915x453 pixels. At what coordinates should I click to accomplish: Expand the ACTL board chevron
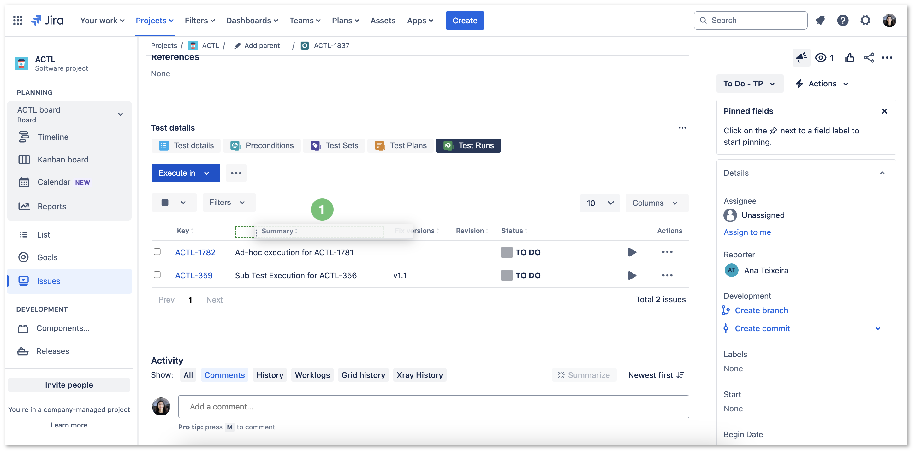tap(121, 114)
